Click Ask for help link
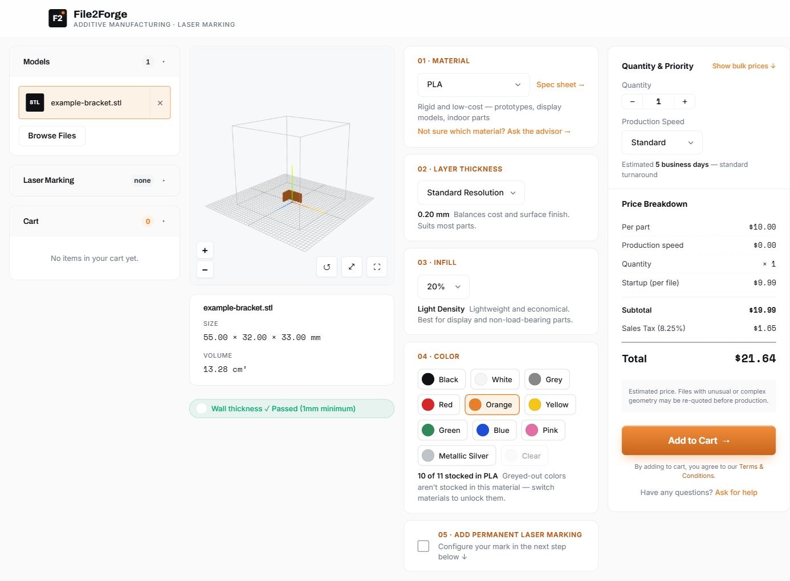Viewport: 790px width, 581px height. click(736, 493)
